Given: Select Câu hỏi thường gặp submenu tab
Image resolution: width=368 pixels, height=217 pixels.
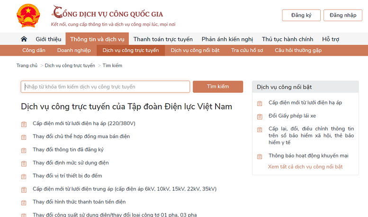Looking at the screenshot, I should click(298, 50).
